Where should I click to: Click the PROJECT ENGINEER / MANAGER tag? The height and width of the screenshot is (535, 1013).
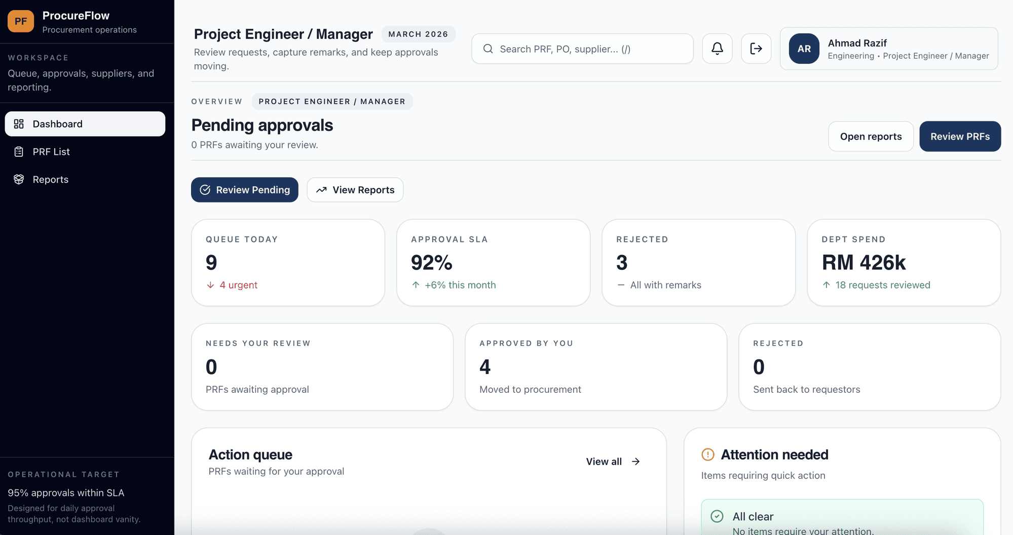pyautogui.click(x=332, y=101)
